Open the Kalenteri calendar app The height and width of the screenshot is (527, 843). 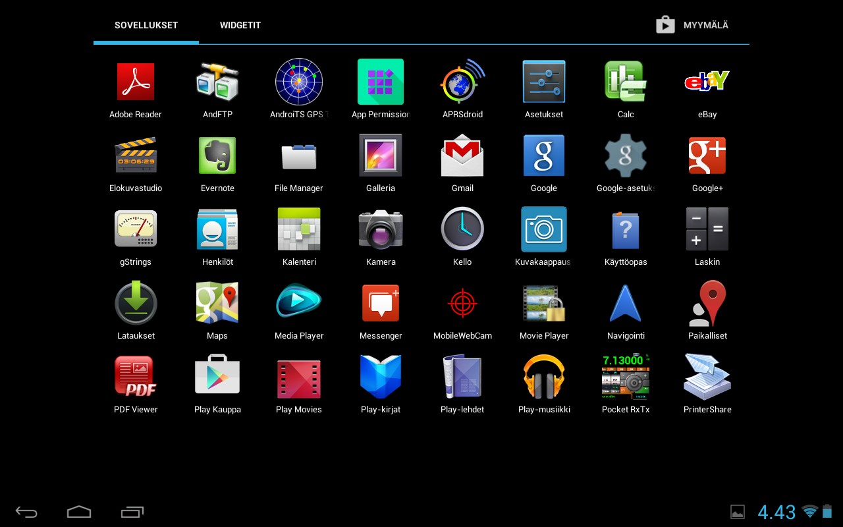point(299,229)
